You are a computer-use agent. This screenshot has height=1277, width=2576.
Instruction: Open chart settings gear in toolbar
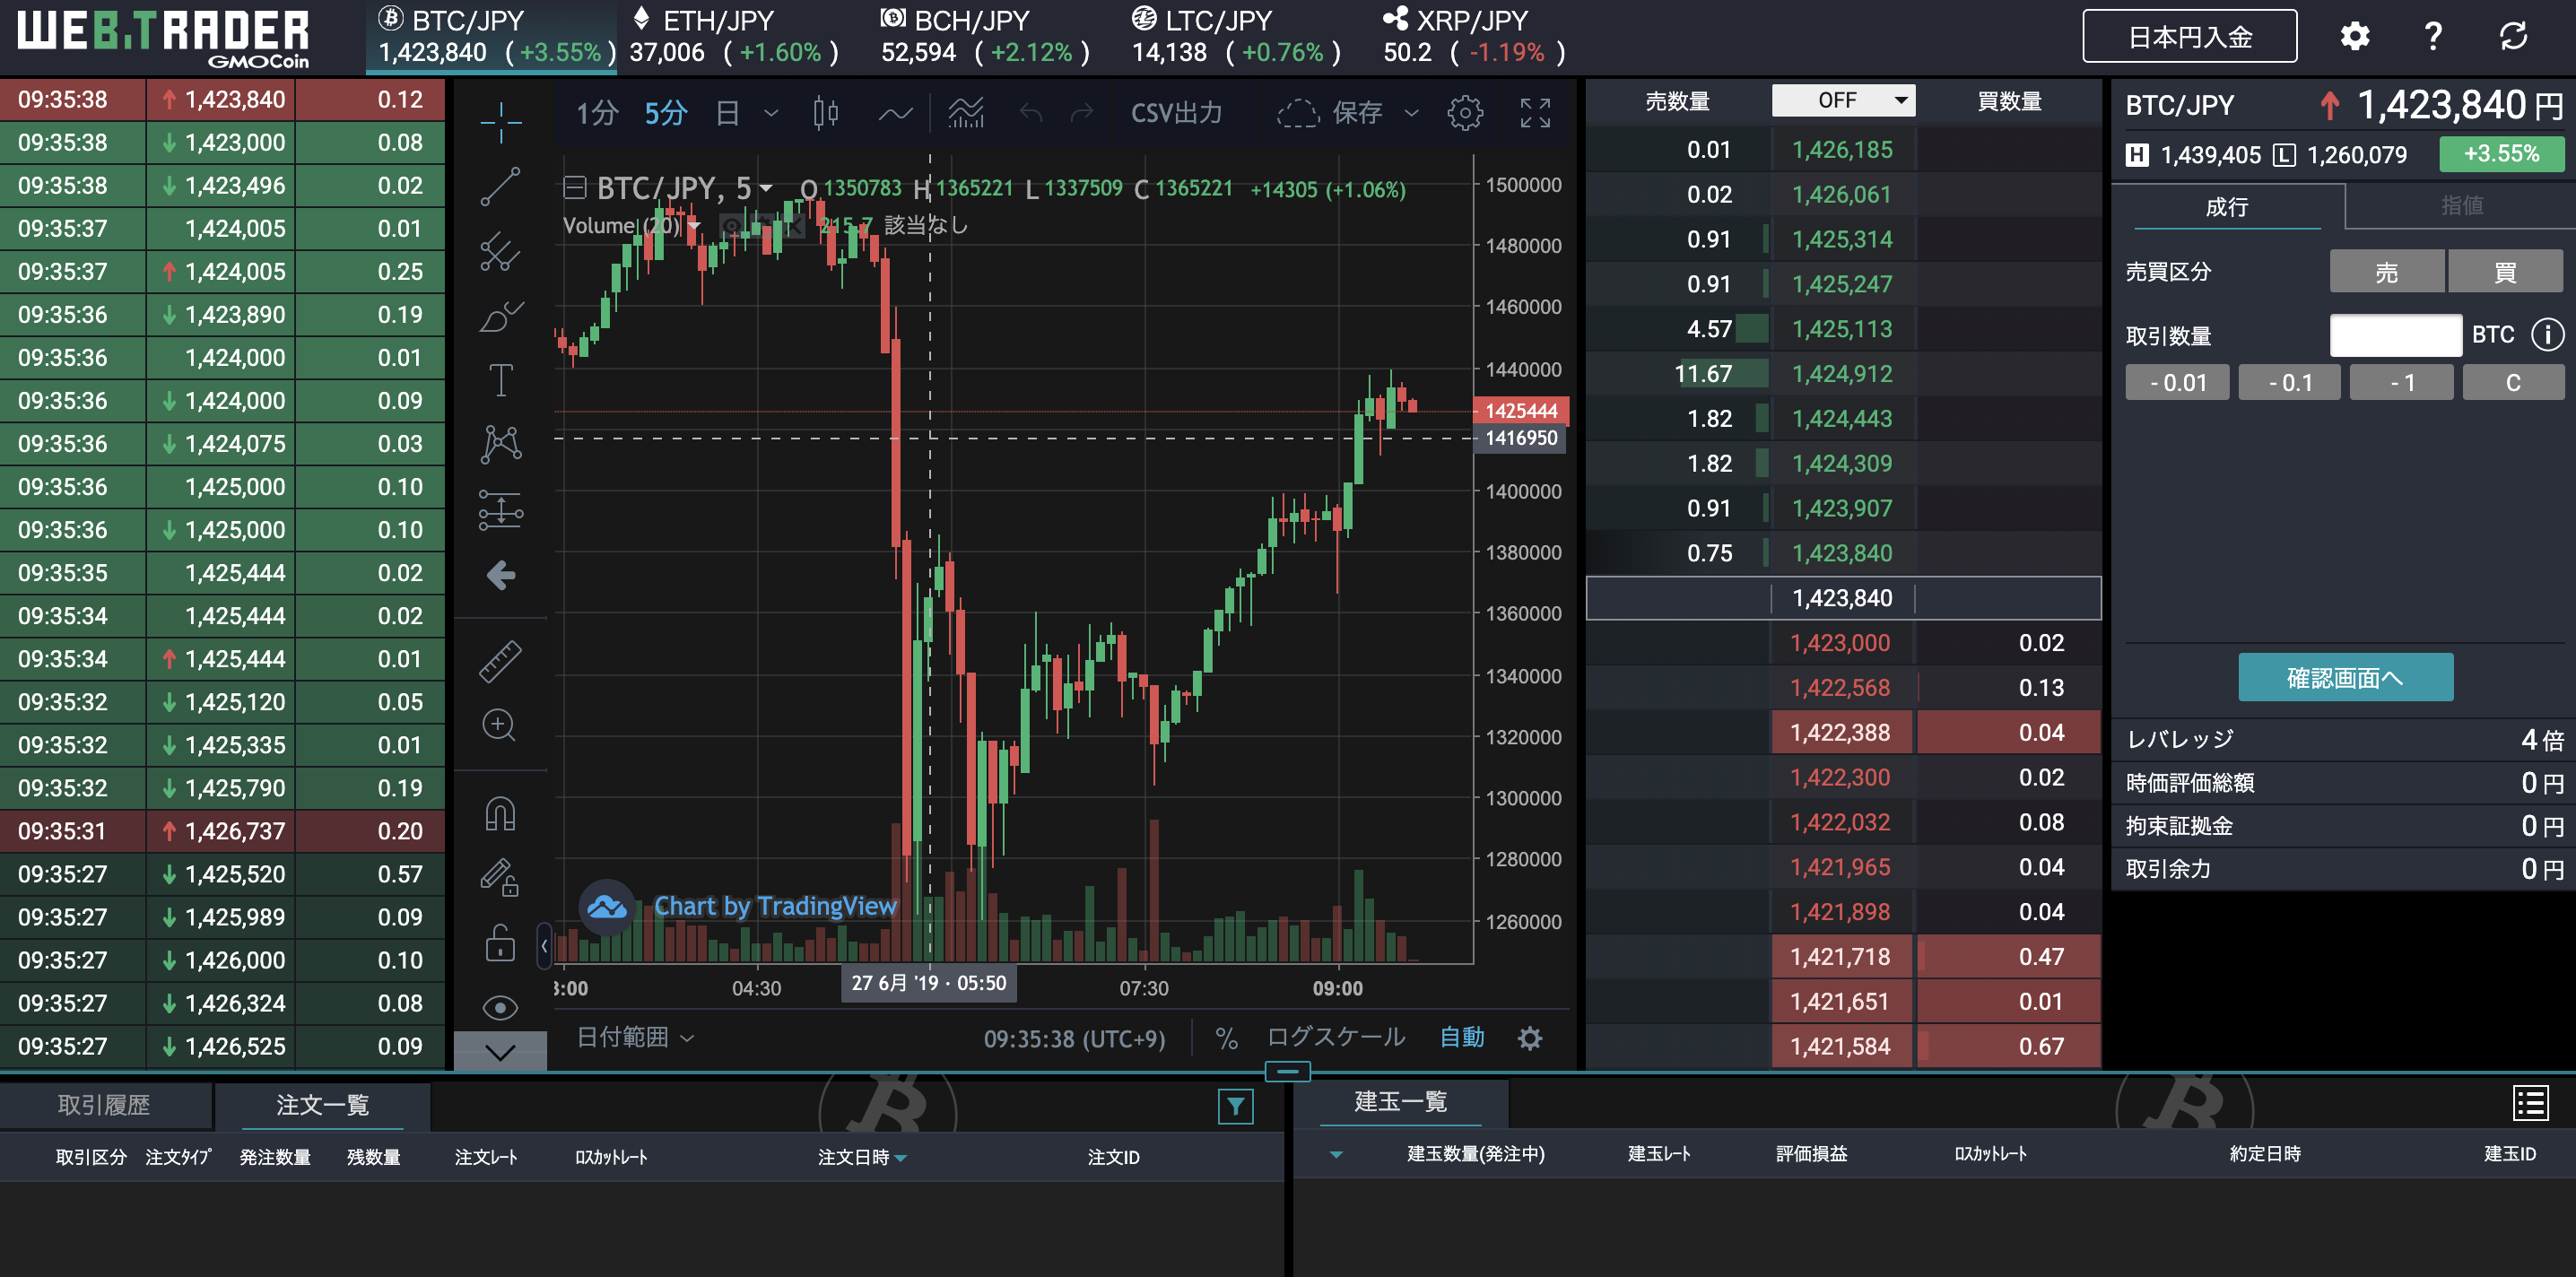coord(1465,113)
